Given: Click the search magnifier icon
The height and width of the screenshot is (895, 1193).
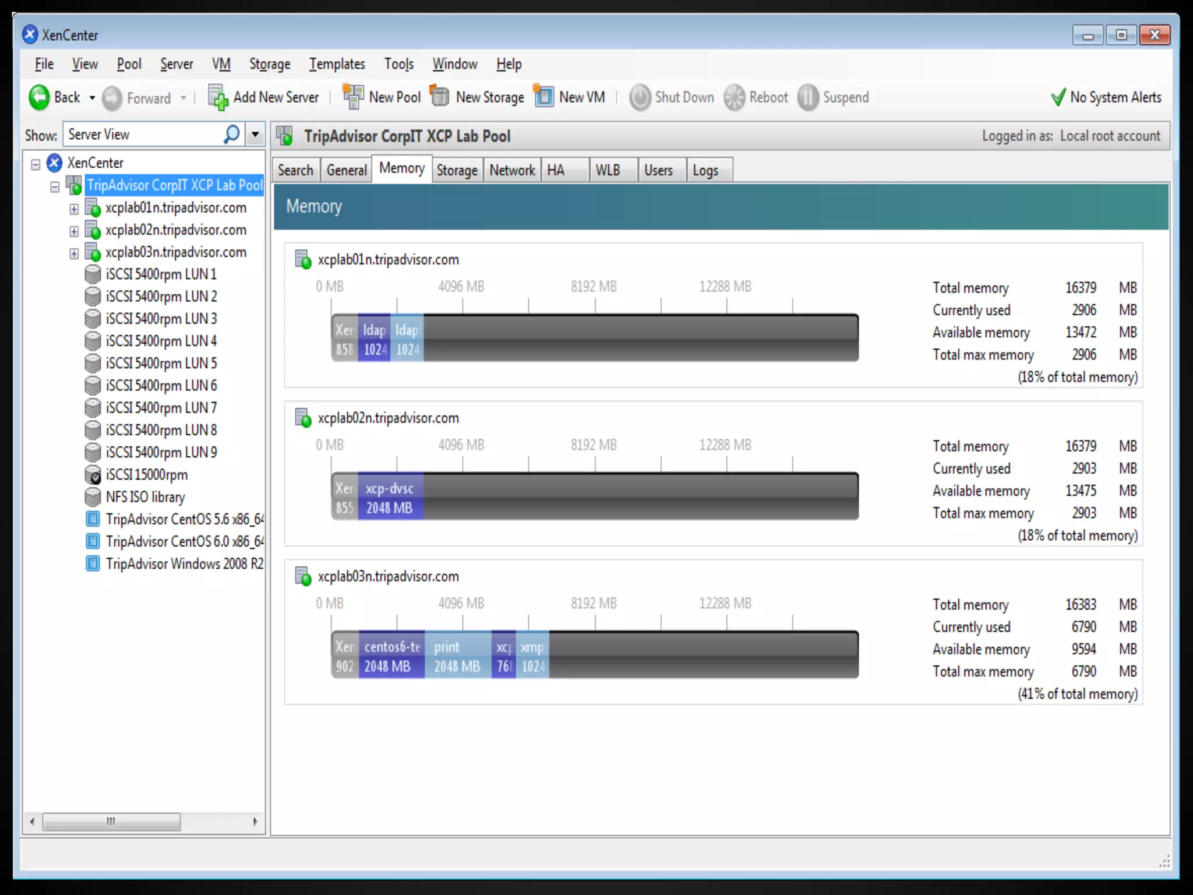Looking at the screenshot, I should click(231, 135).
